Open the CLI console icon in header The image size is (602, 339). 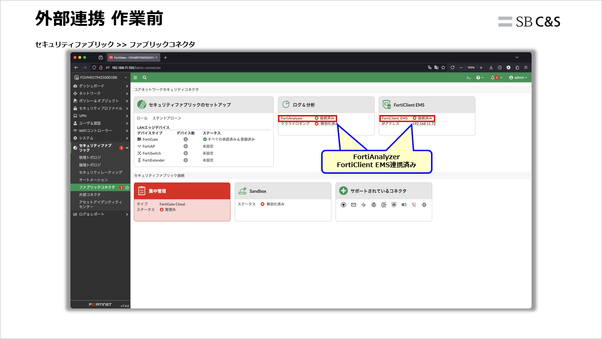[x=469, y=77]
